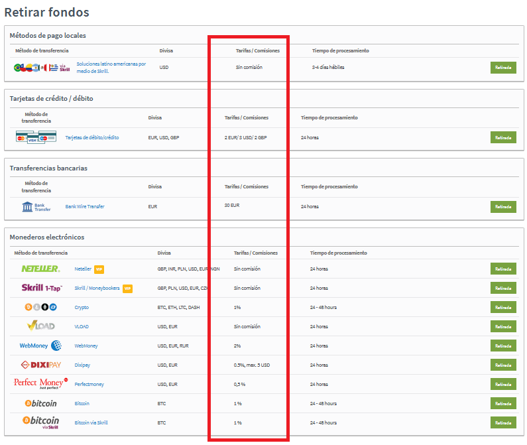The height and width of the screenshot is (445, 527).
Task: Open the Skrill / Moneybookers link
Action: coord(97,288)
